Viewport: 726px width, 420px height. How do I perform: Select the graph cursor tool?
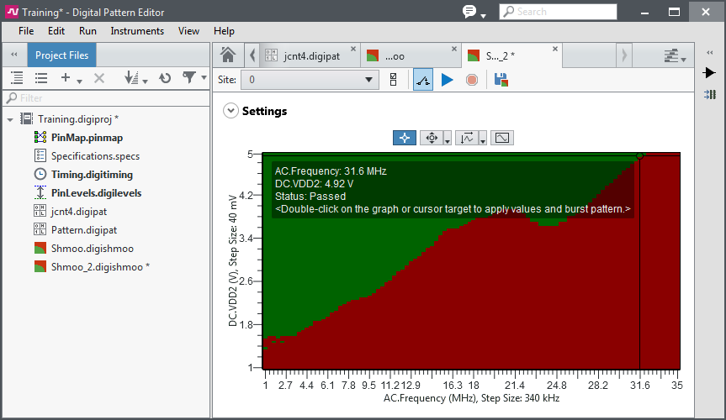click(404, 138)
